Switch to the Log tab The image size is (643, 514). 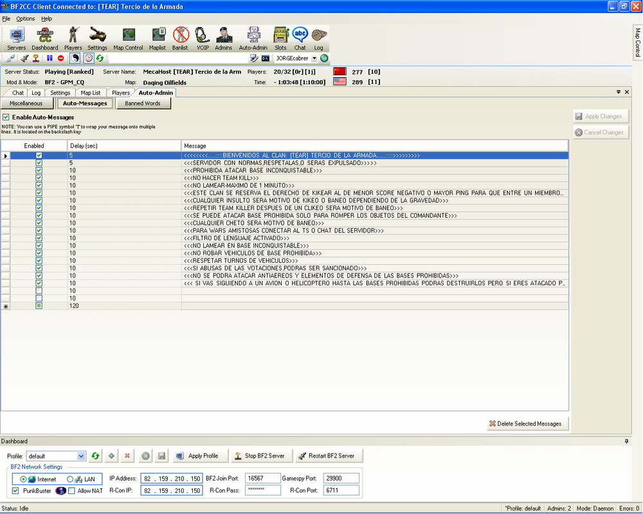(x=36, y=93)
